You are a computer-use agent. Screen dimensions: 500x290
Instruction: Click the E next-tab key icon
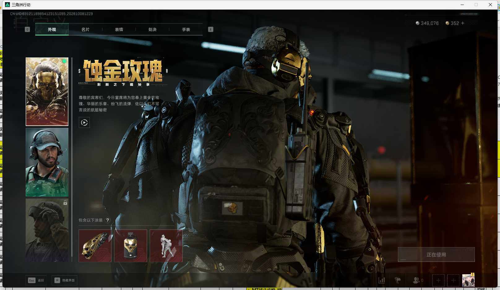click(211, 29)
